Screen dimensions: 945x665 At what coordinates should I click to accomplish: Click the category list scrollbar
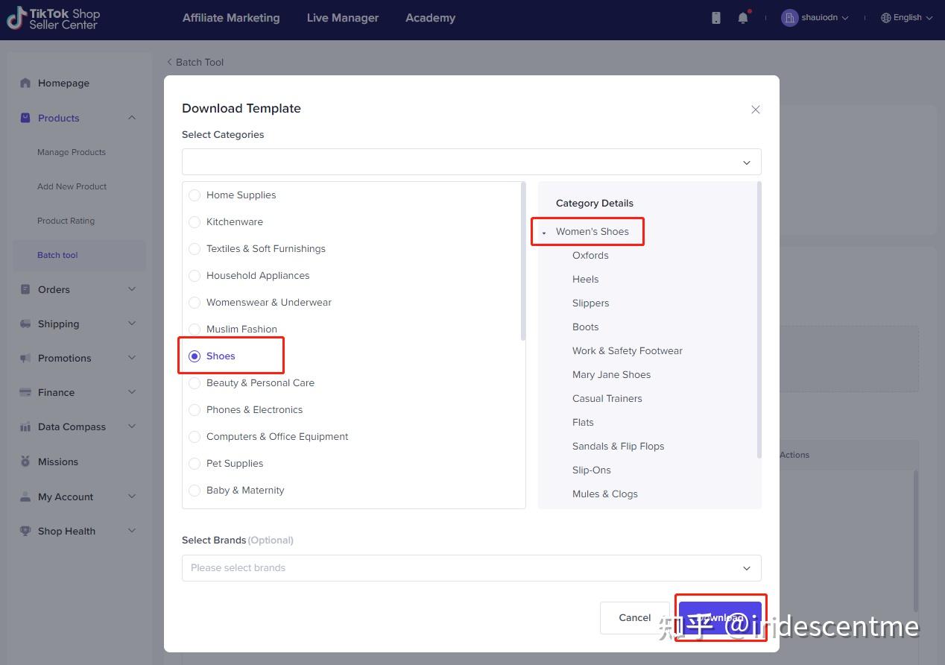523,261
